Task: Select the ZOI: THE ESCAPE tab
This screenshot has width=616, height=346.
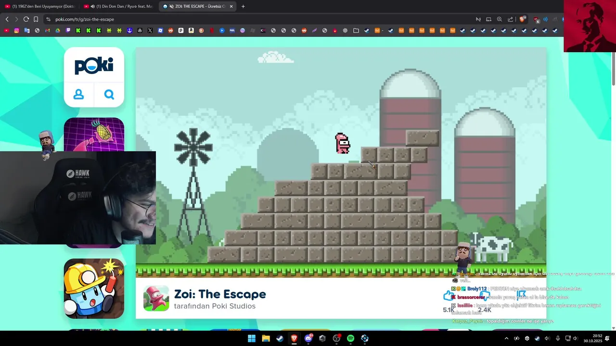Action: pos(198,6)
